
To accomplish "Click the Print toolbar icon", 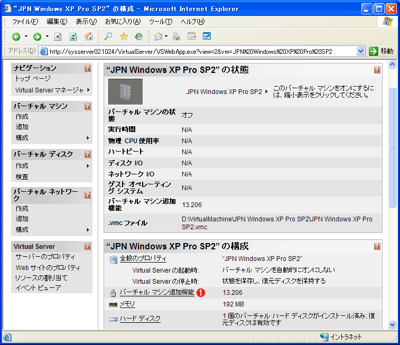I will (x=176, y=36).
